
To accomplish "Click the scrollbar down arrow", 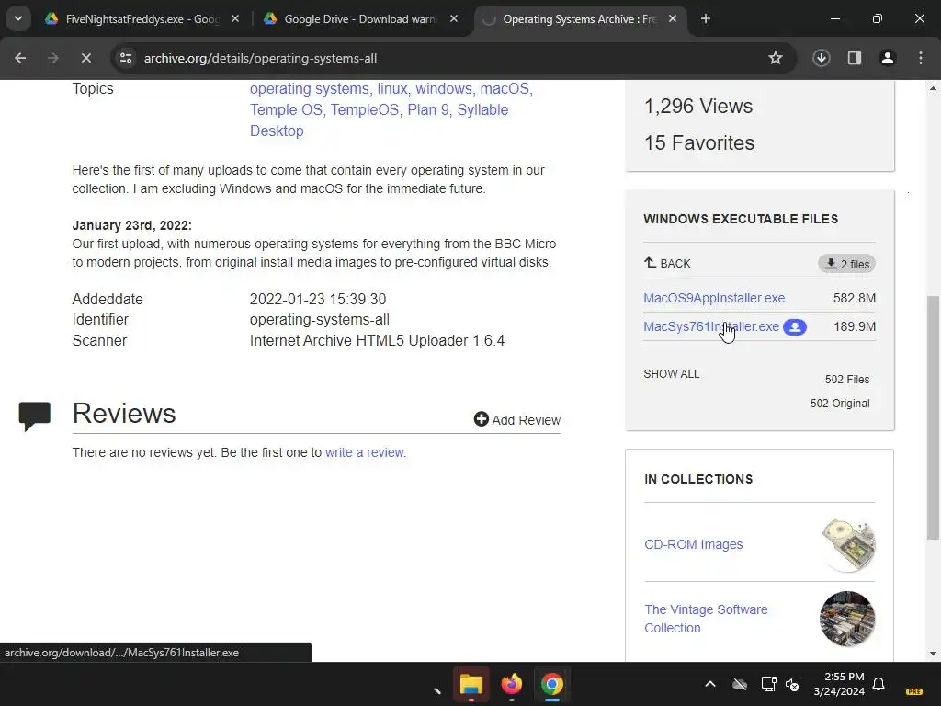I will click(x=933, y=654).
